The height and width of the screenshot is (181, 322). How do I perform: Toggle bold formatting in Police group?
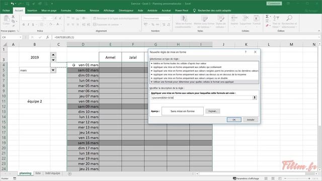click(x=24, y=25)
